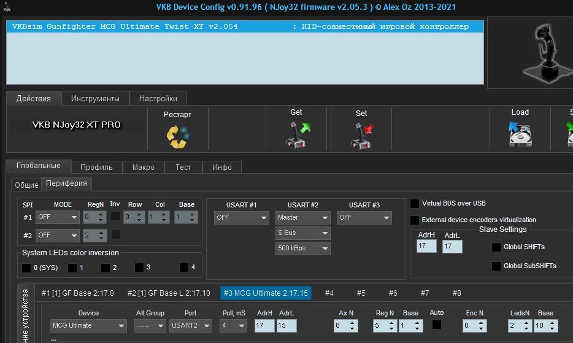Toggle the SPI #1 Inv box
Image resolution: width=573 pixels, height=343 pixels.
coord(115,217)
